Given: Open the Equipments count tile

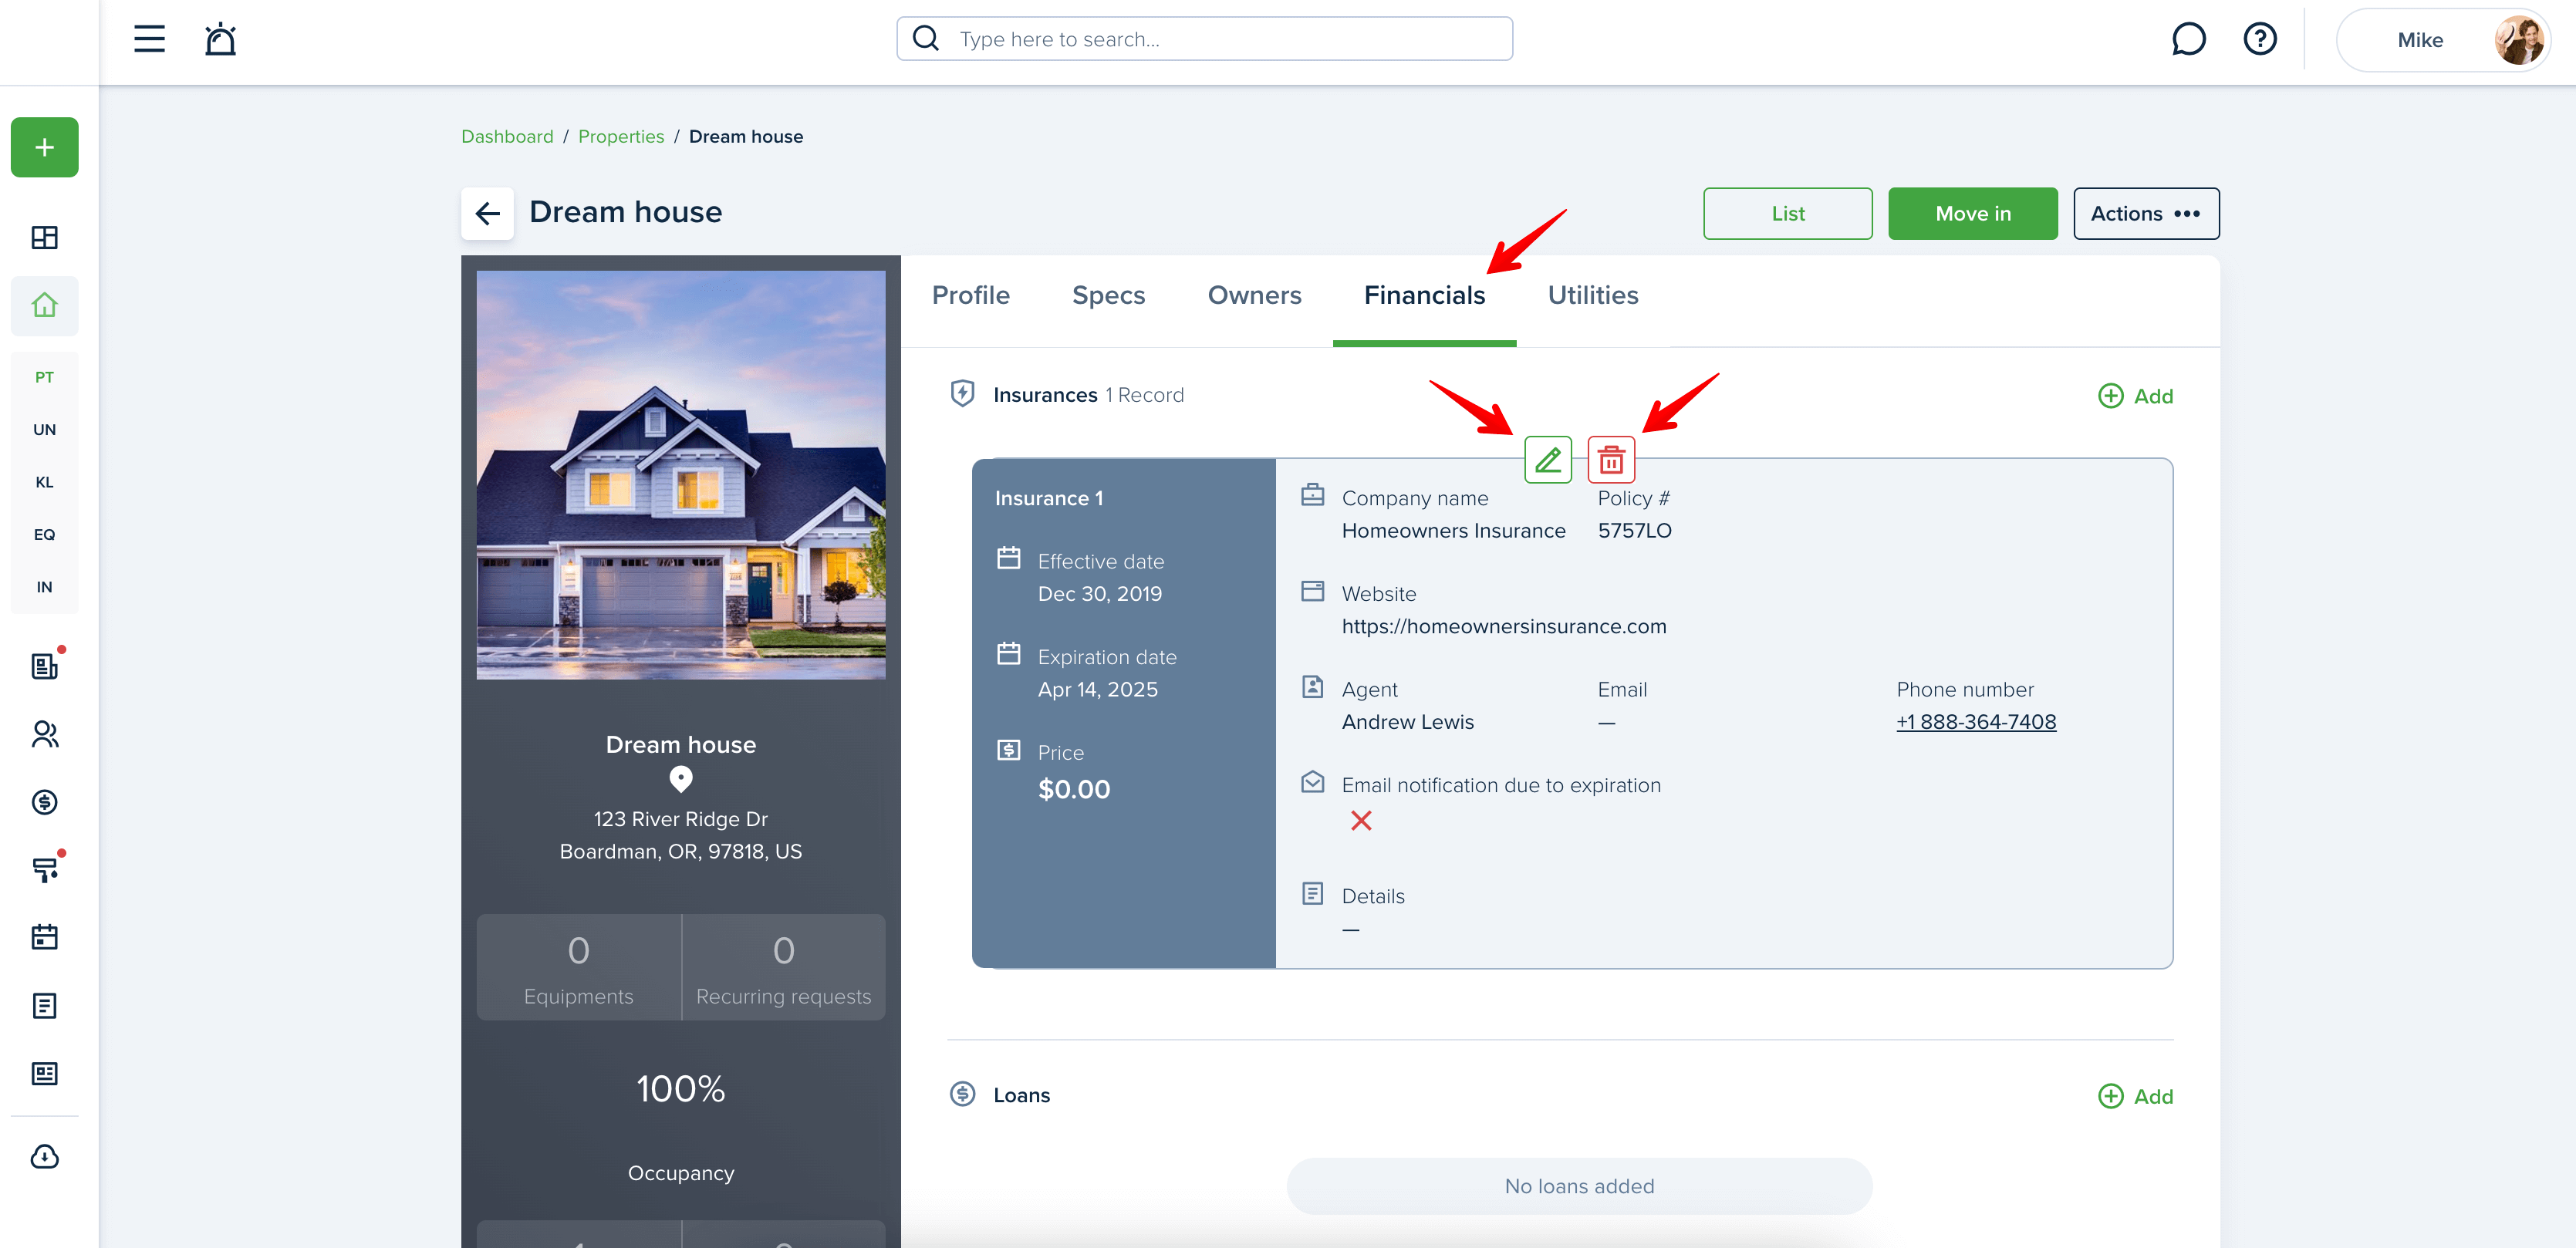Looking at the screenshot, I should 578,967.
